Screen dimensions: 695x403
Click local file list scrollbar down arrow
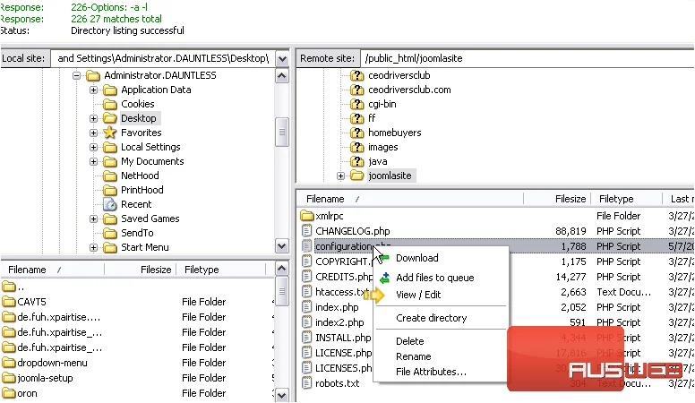(282, 395)
